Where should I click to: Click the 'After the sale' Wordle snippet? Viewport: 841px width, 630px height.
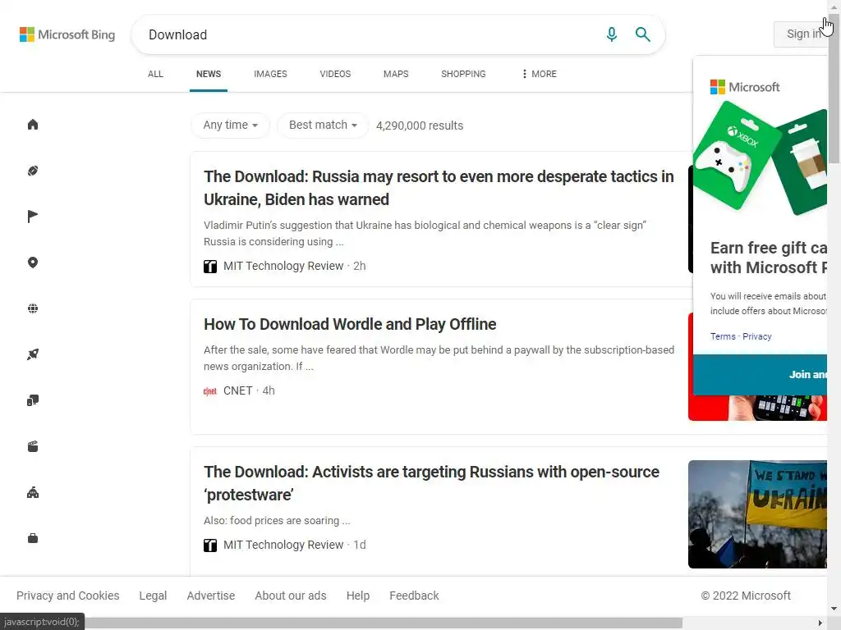(x=439, y=358)
